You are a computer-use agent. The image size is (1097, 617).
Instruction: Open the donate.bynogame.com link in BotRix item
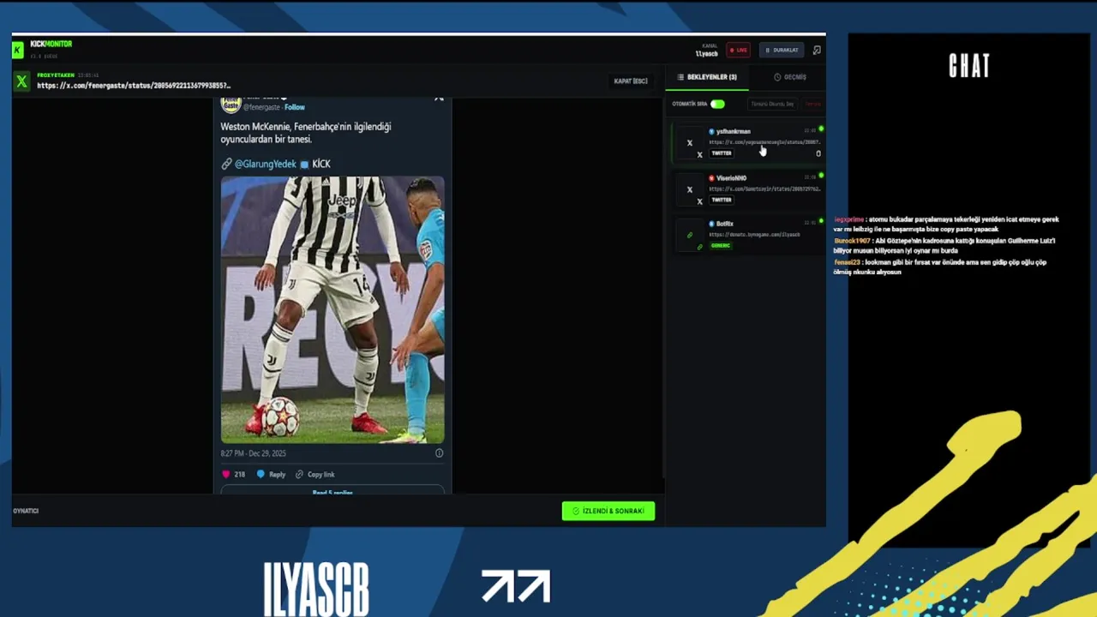(754, 235)
